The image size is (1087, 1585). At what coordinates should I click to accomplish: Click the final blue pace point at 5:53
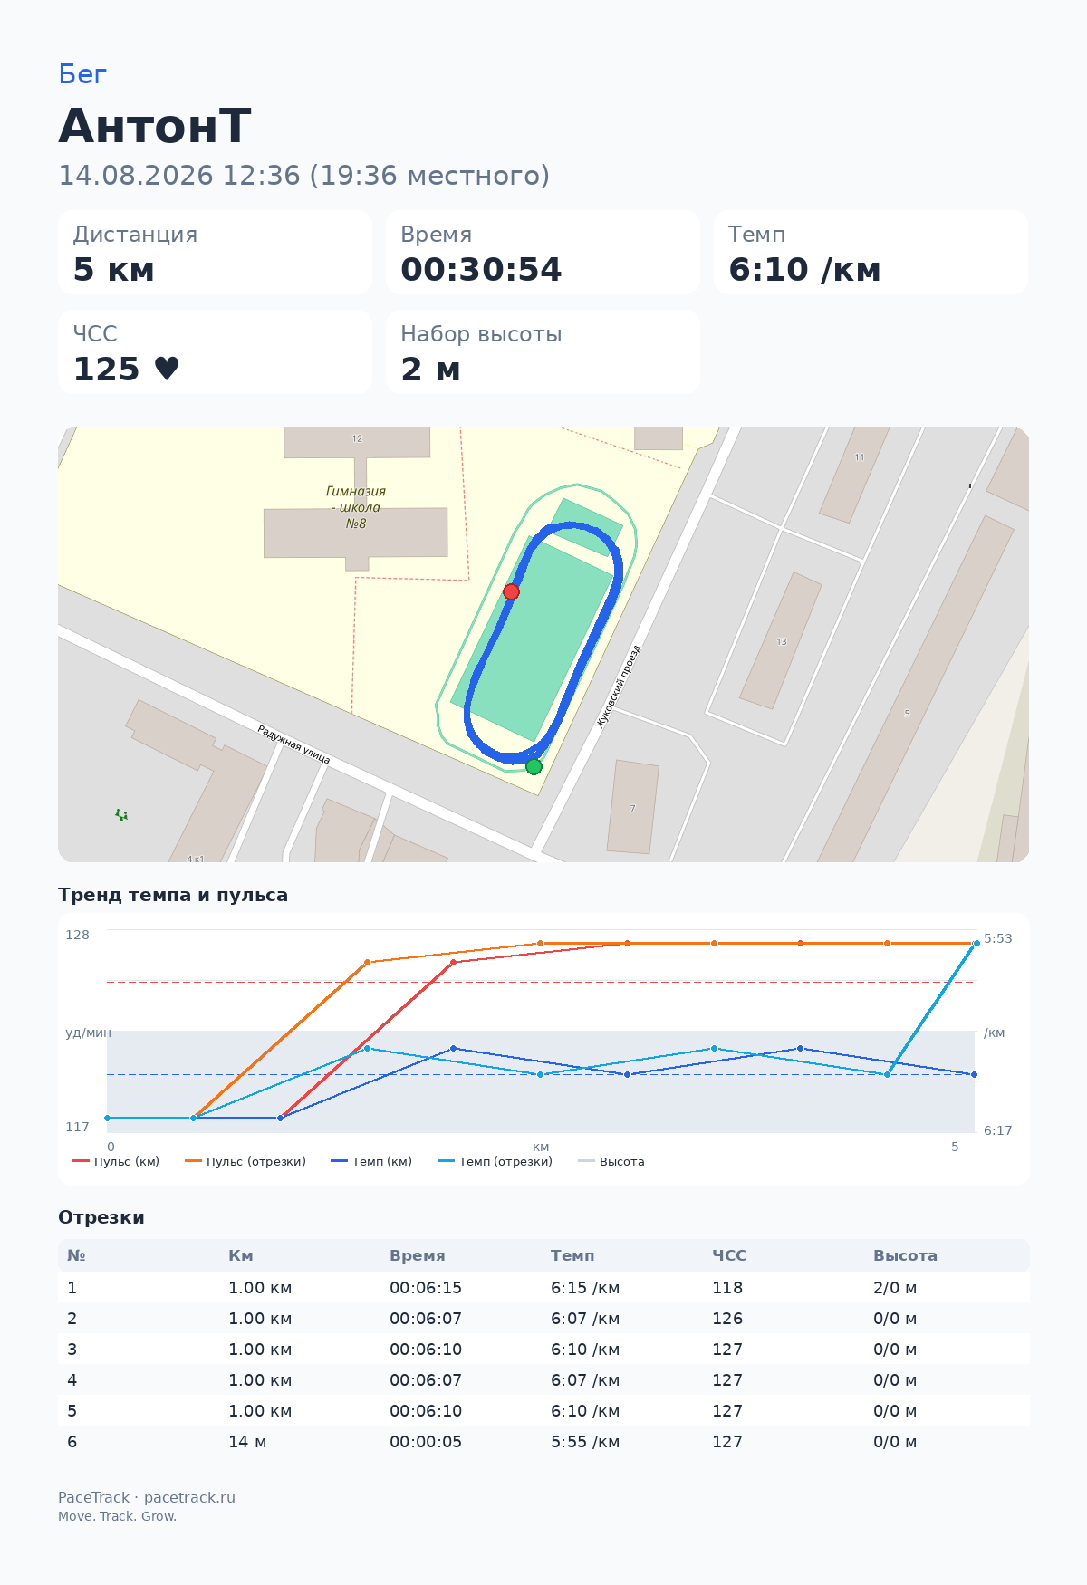tap(976, 944)
